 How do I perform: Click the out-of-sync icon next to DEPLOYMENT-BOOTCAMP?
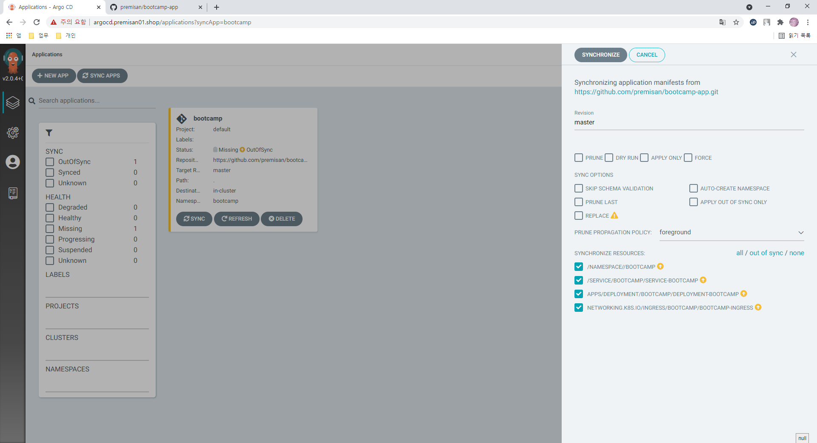click(x=744, y=293)
